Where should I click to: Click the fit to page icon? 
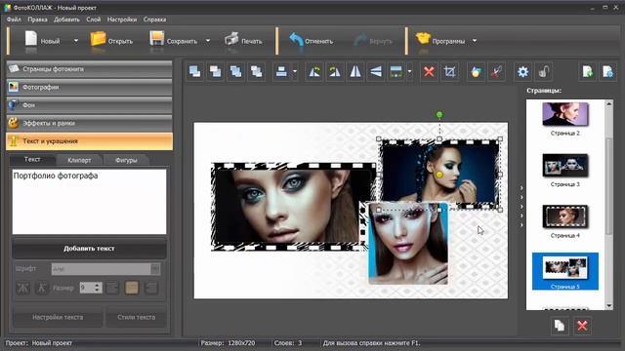point(396,72)
